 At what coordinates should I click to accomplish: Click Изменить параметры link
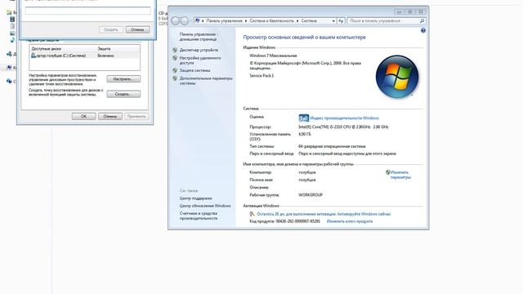(400, 175)
